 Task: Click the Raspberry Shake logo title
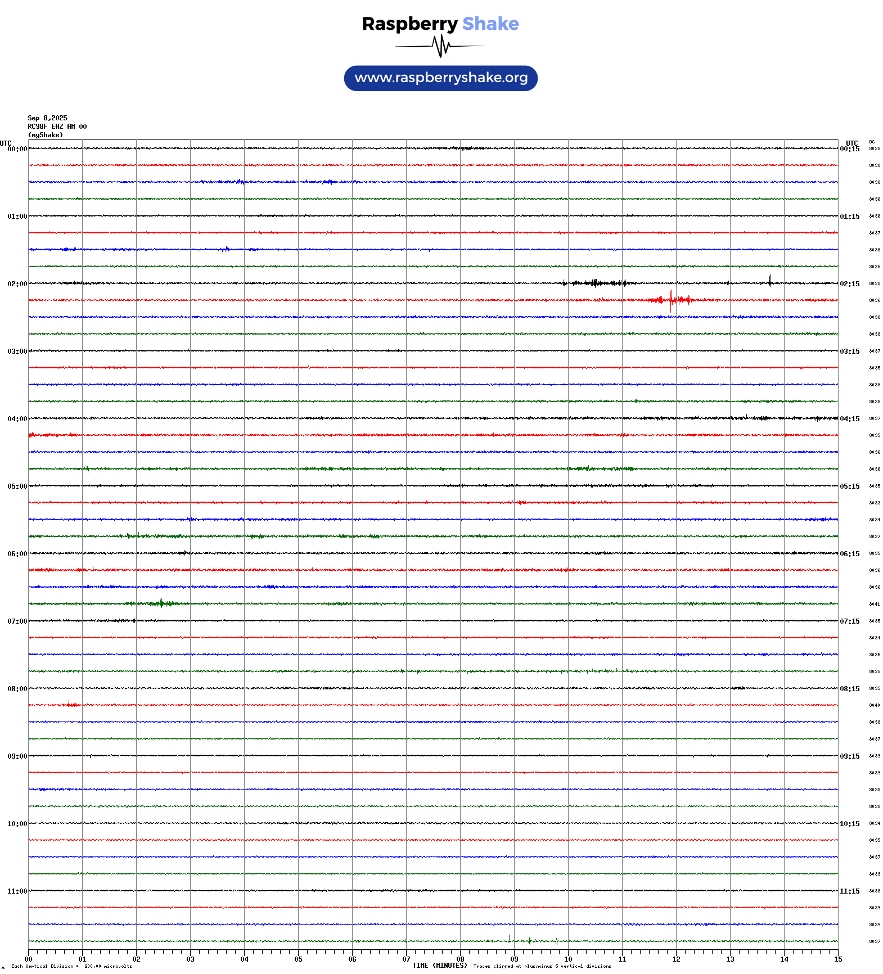(440, 24)
